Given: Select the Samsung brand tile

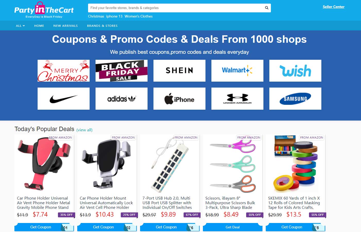Looking at the screenshot, I should coord(295,99).
